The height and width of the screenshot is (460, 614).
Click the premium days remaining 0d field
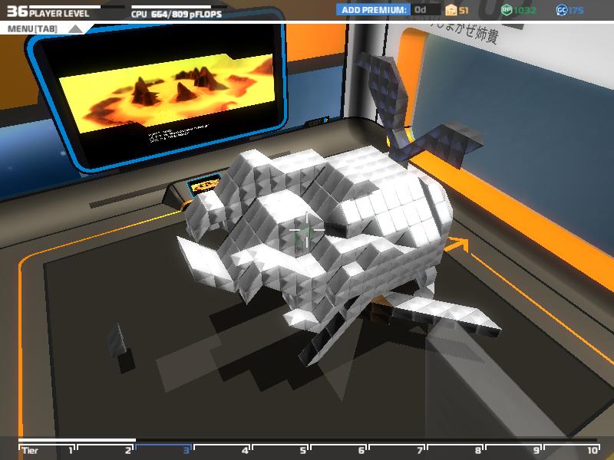click(425, 10)
